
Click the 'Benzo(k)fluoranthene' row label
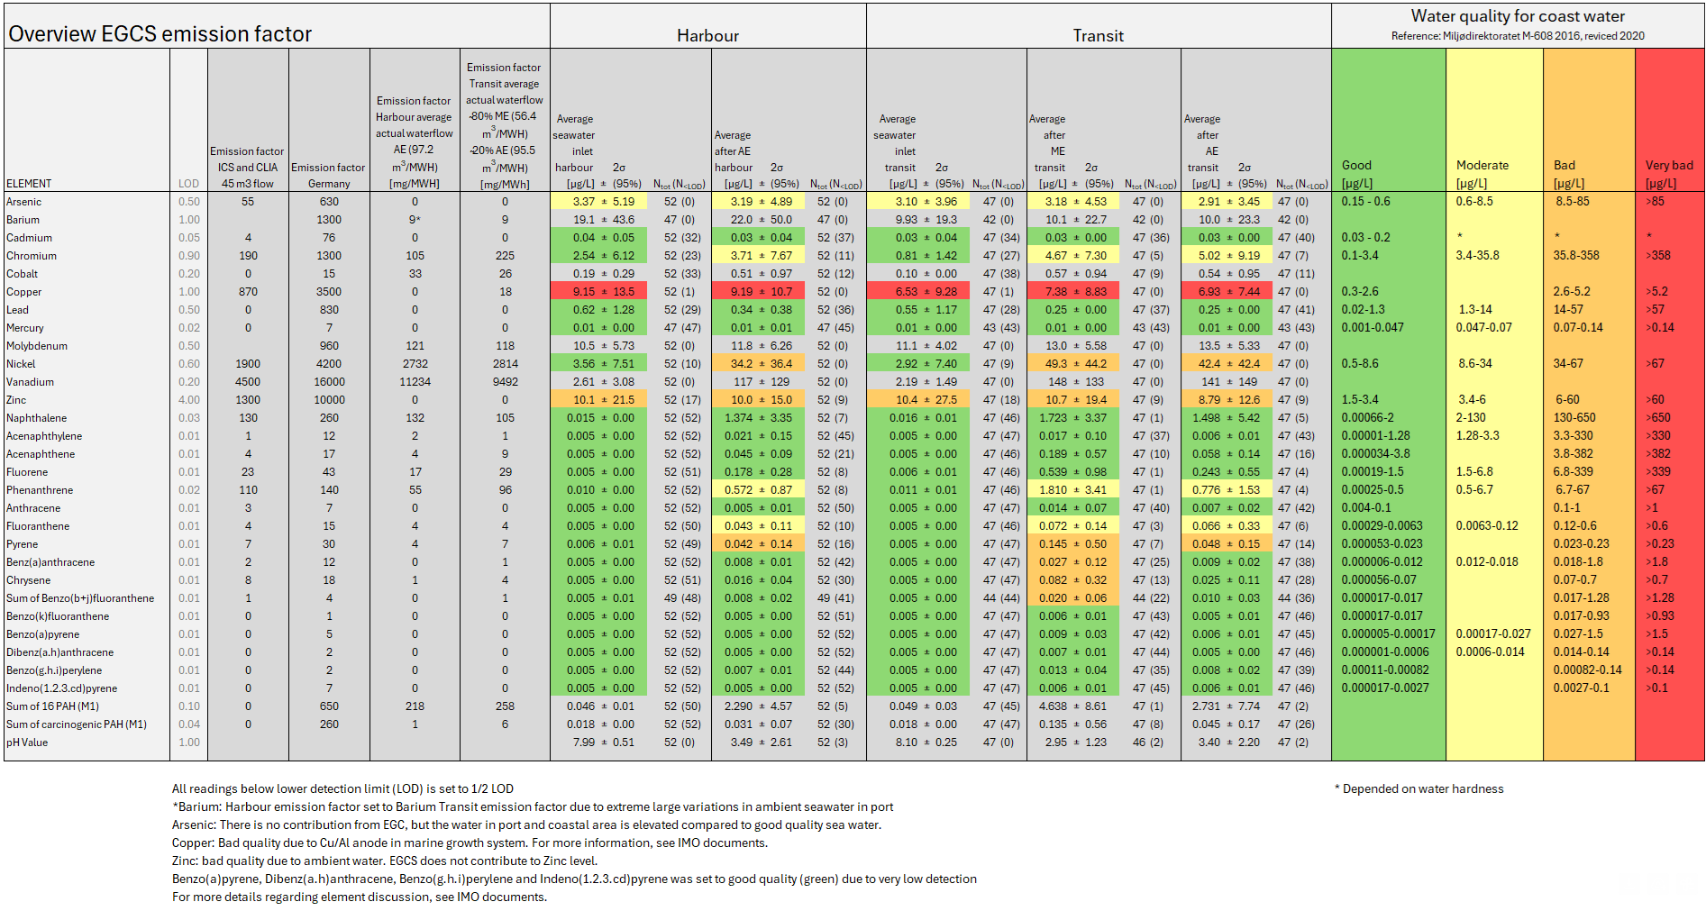tap(58, 616)
